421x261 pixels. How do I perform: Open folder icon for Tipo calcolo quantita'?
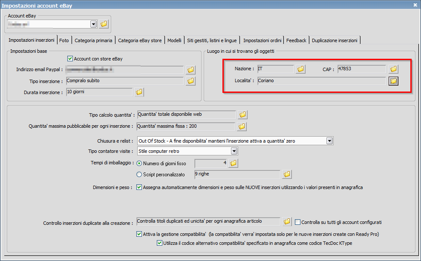(242, 115)
